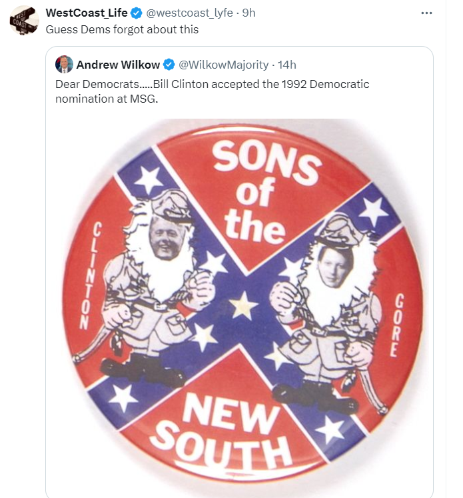The image size is (463, 498).
Task: Click the verified badge beside WestCoast_Life
Action: click(x=137, y=13)
